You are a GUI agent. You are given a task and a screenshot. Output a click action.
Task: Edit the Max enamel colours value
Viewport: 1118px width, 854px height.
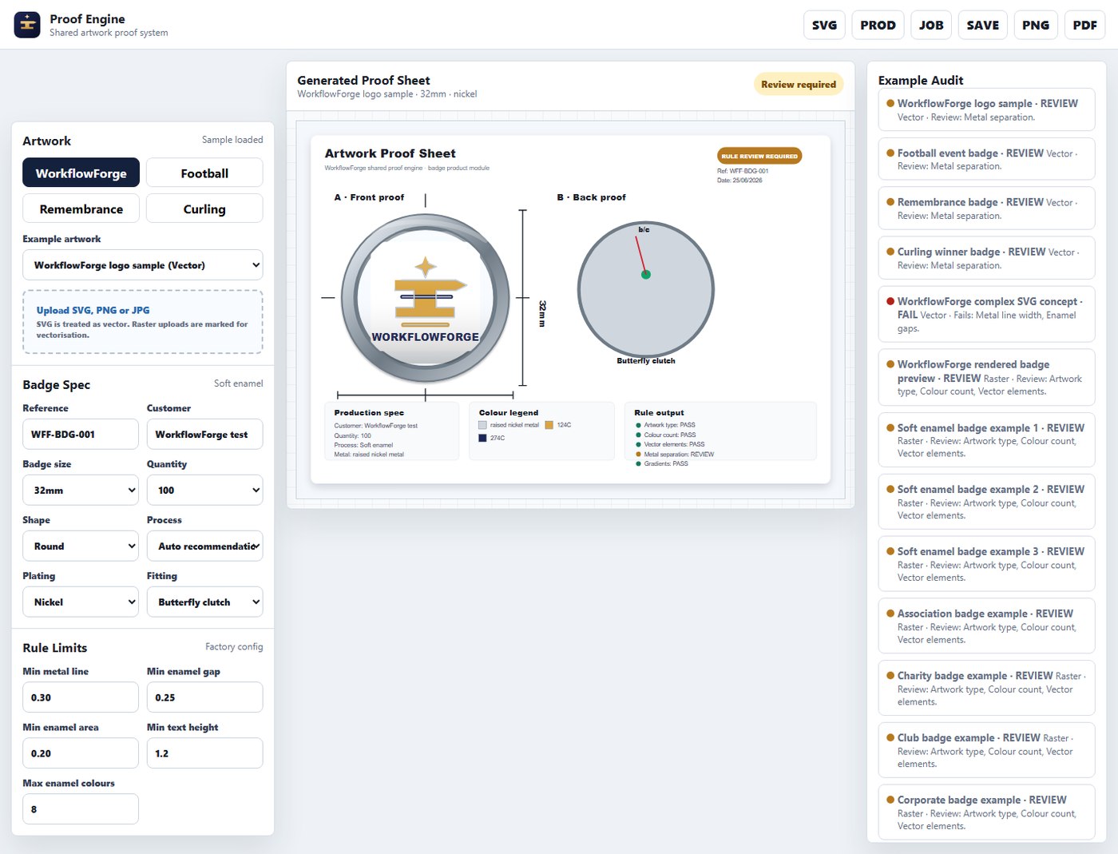point(81,809)
